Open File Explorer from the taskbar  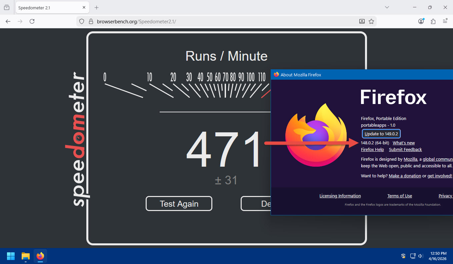26,256
